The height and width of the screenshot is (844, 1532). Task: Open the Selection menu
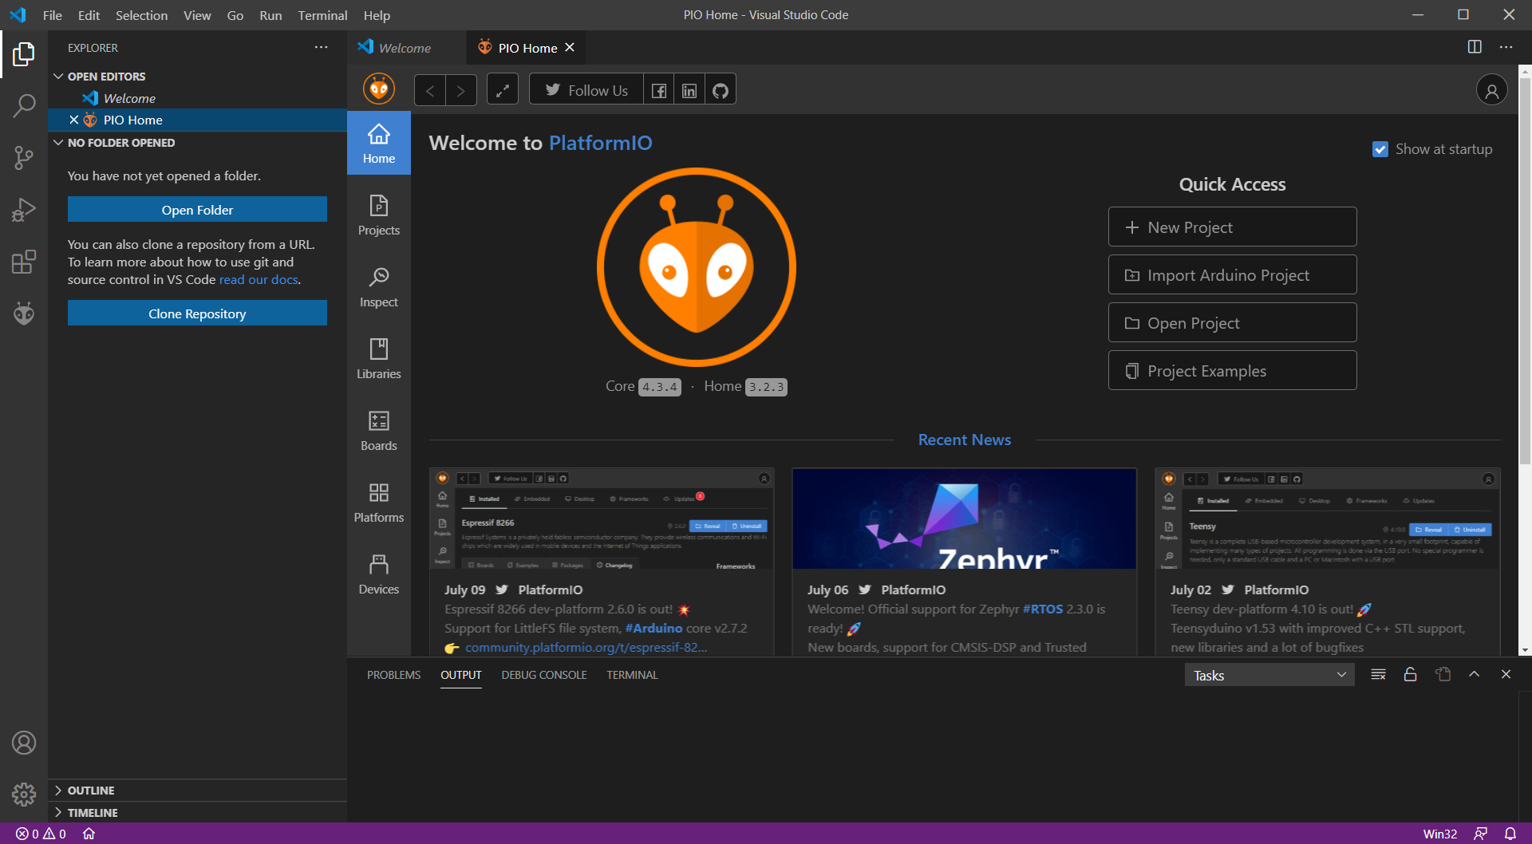coord(141,15)
